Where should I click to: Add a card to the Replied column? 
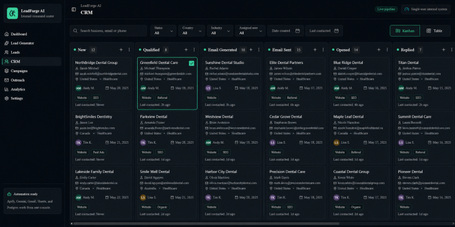443,50
